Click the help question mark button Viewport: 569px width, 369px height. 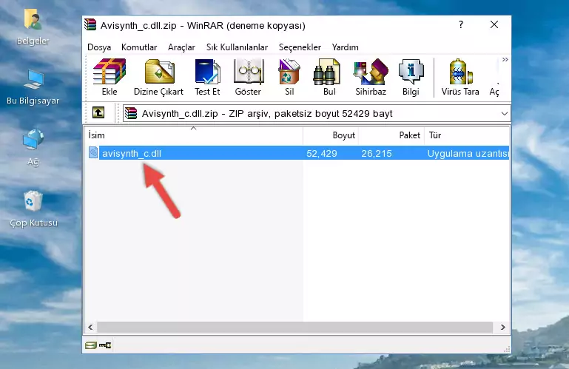tap(461, 24)
